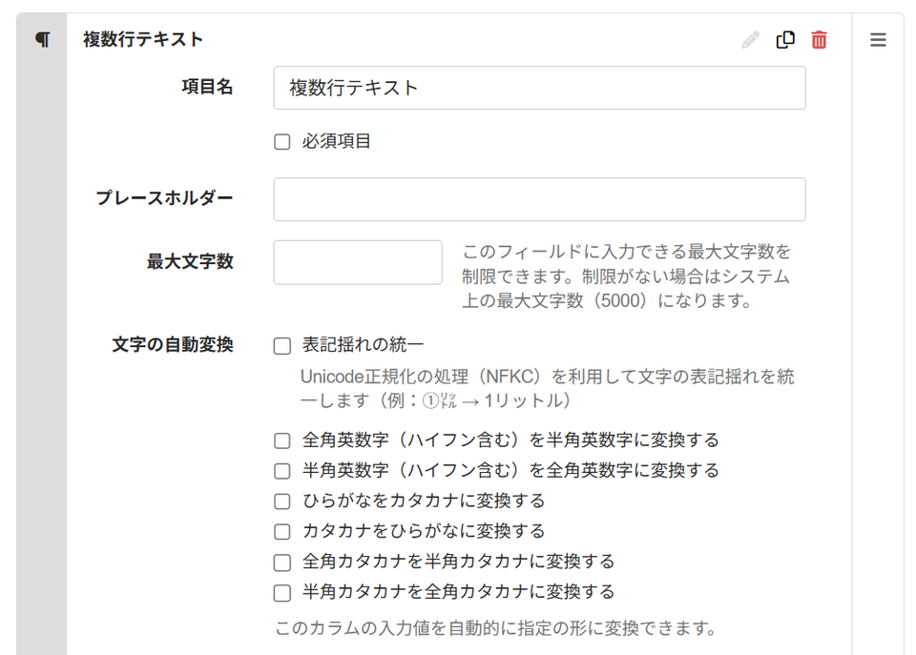Click the 最大文字数 input box
916x655 pixels.
click(x=358, y=262)
